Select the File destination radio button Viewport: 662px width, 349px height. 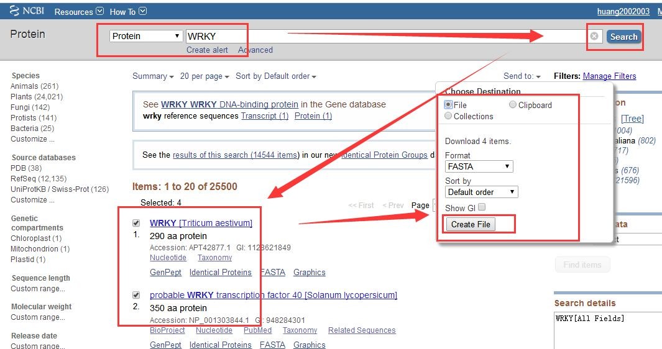[449, 105]
